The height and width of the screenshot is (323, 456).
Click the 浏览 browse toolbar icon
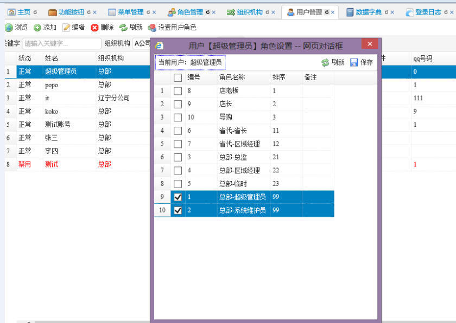[x=9, y=28]
